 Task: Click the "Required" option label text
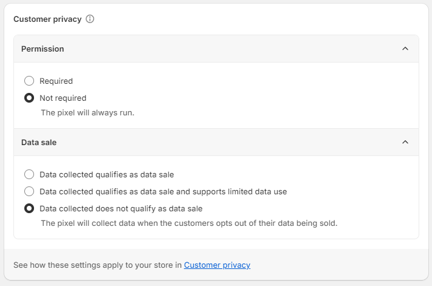56,81
